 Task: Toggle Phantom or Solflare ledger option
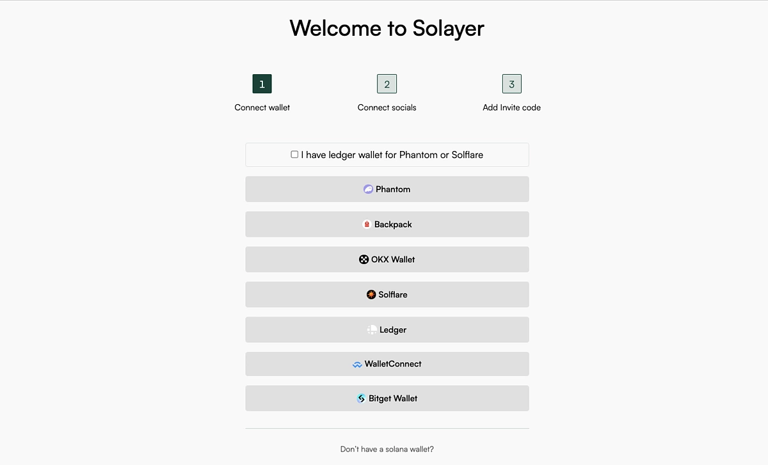tap(294, 154)
